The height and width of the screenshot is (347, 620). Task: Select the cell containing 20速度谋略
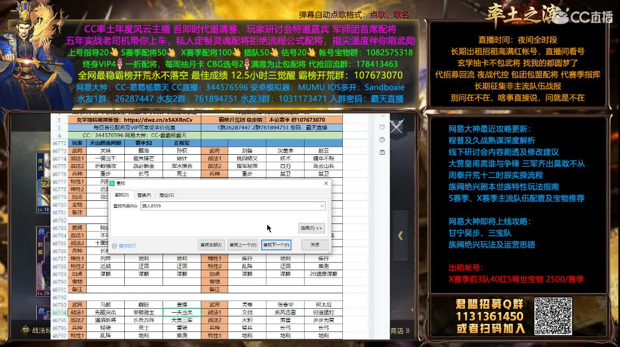click(323, 274)
